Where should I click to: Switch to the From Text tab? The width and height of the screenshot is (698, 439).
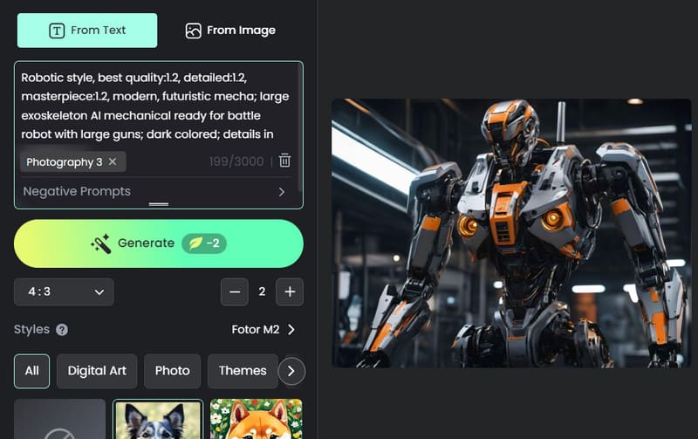pyautogui.click(x=87, y=31)
